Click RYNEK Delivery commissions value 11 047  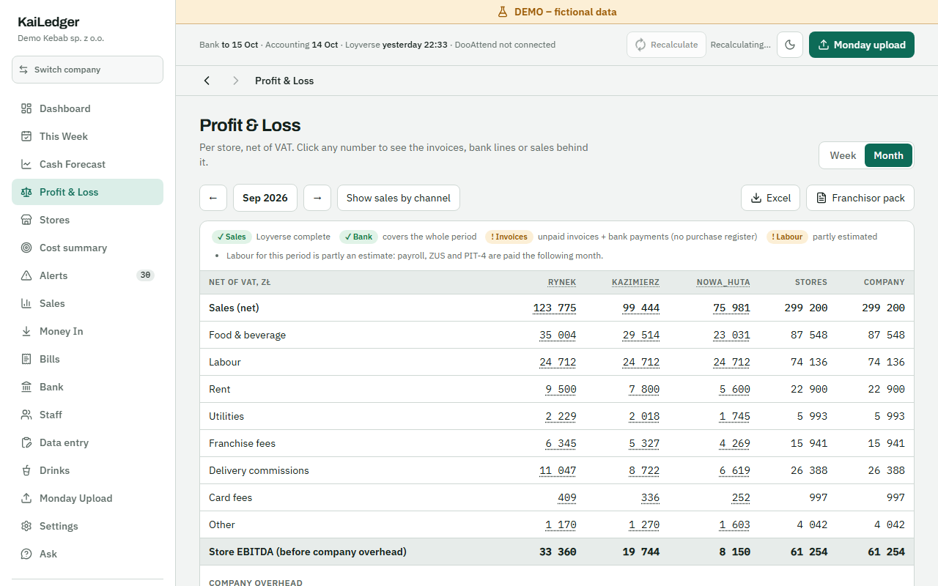(x=558, y=470)
